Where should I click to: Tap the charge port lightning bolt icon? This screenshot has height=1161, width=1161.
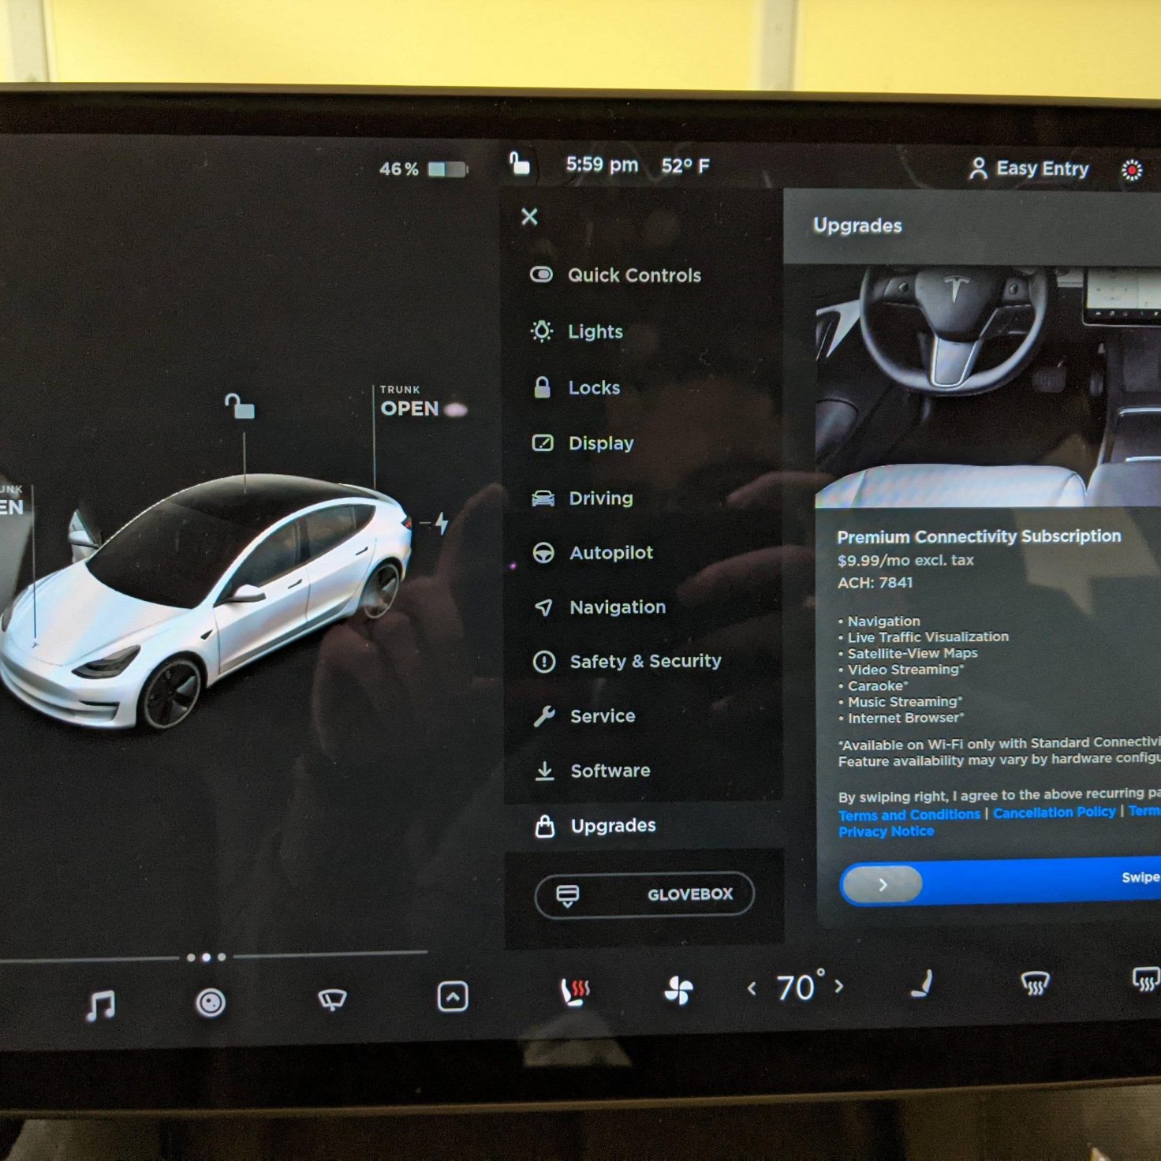coord(442,523)
